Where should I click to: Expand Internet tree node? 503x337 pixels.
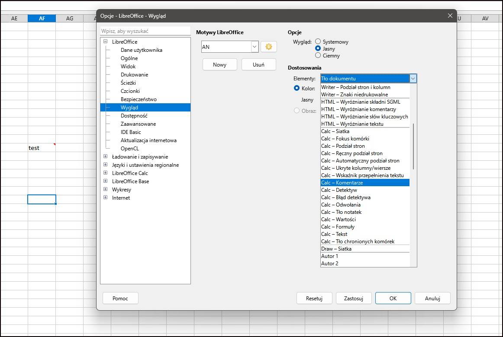click(x=105, y=197)
